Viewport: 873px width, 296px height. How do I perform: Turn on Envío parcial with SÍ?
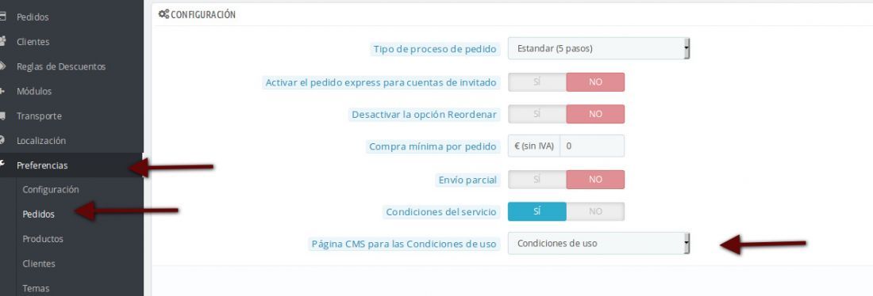(x=537, y=180)
